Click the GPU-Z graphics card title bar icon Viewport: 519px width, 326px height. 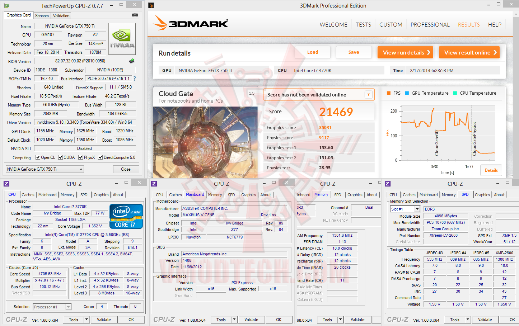coord(6,6)
